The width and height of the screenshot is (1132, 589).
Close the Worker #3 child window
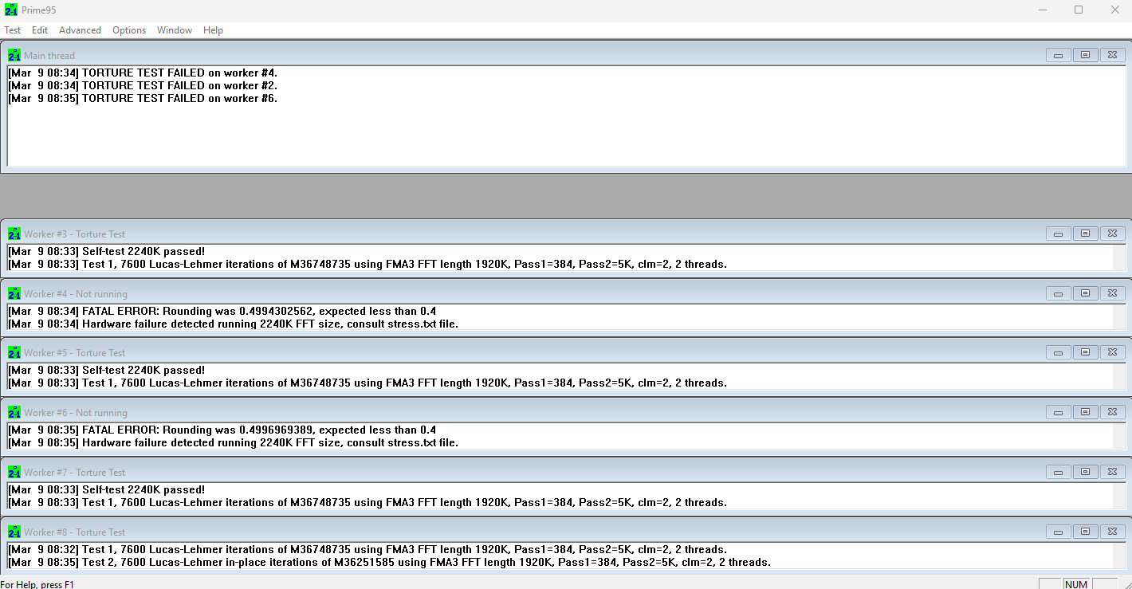[x=1112, y=234]
